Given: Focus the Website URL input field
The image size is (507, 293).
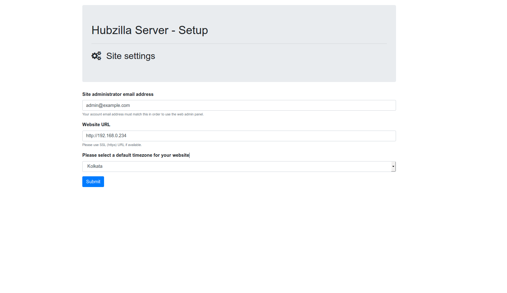Looking at the screenshot, I should [239, 136].
